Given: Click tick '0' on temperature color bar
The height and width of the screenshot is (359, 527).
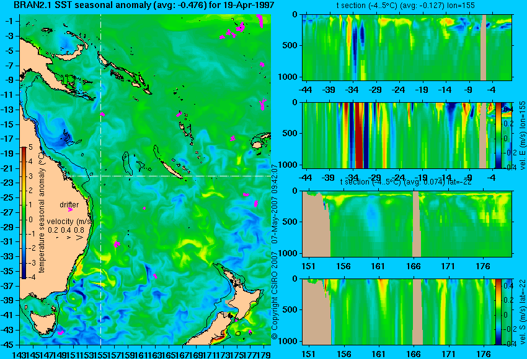Looking at the screenshot, I should pos(30,220).
